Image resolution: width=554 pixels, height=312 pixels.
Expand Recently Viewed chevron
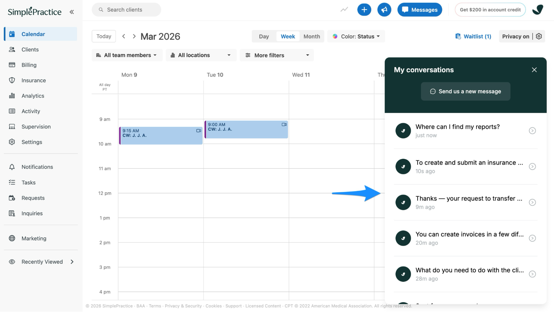click(x=72, y=262)
